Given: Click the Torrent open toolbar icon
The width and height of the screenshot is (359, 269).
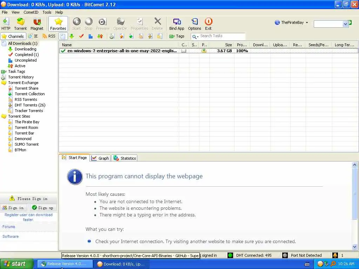Looking at the screenshot, I should [20, 24].
